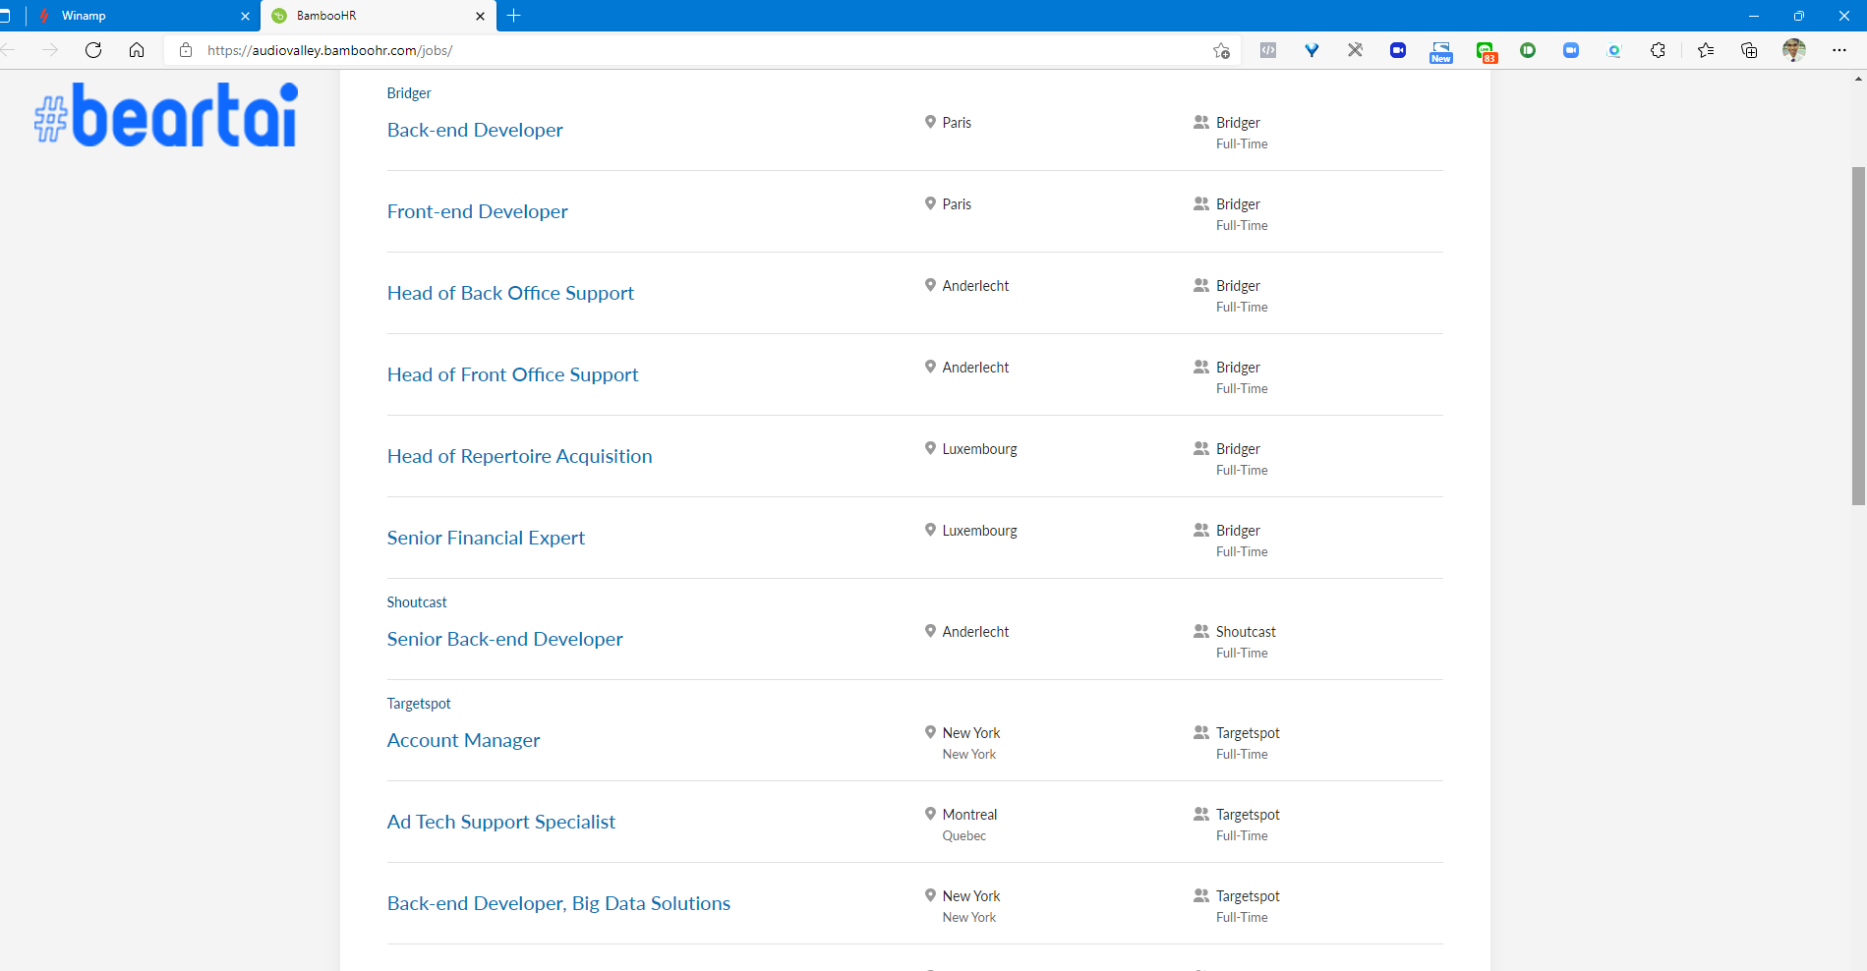Click the beartai logo
Screen dimensions: 1867x971
(x=166, y=115)
